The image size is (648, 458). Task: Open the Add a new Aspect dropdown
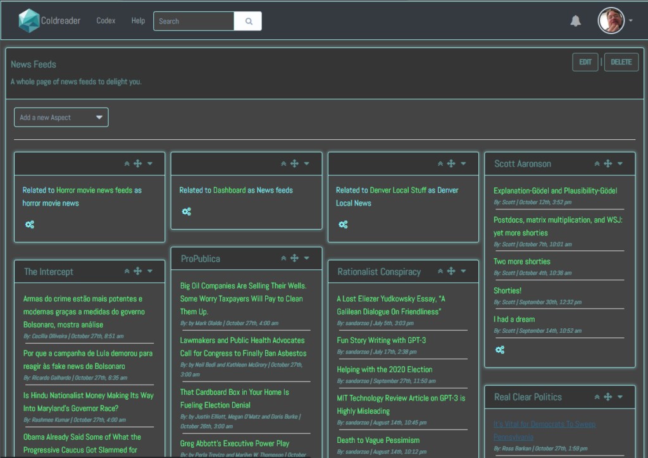[x=61, y=117]
